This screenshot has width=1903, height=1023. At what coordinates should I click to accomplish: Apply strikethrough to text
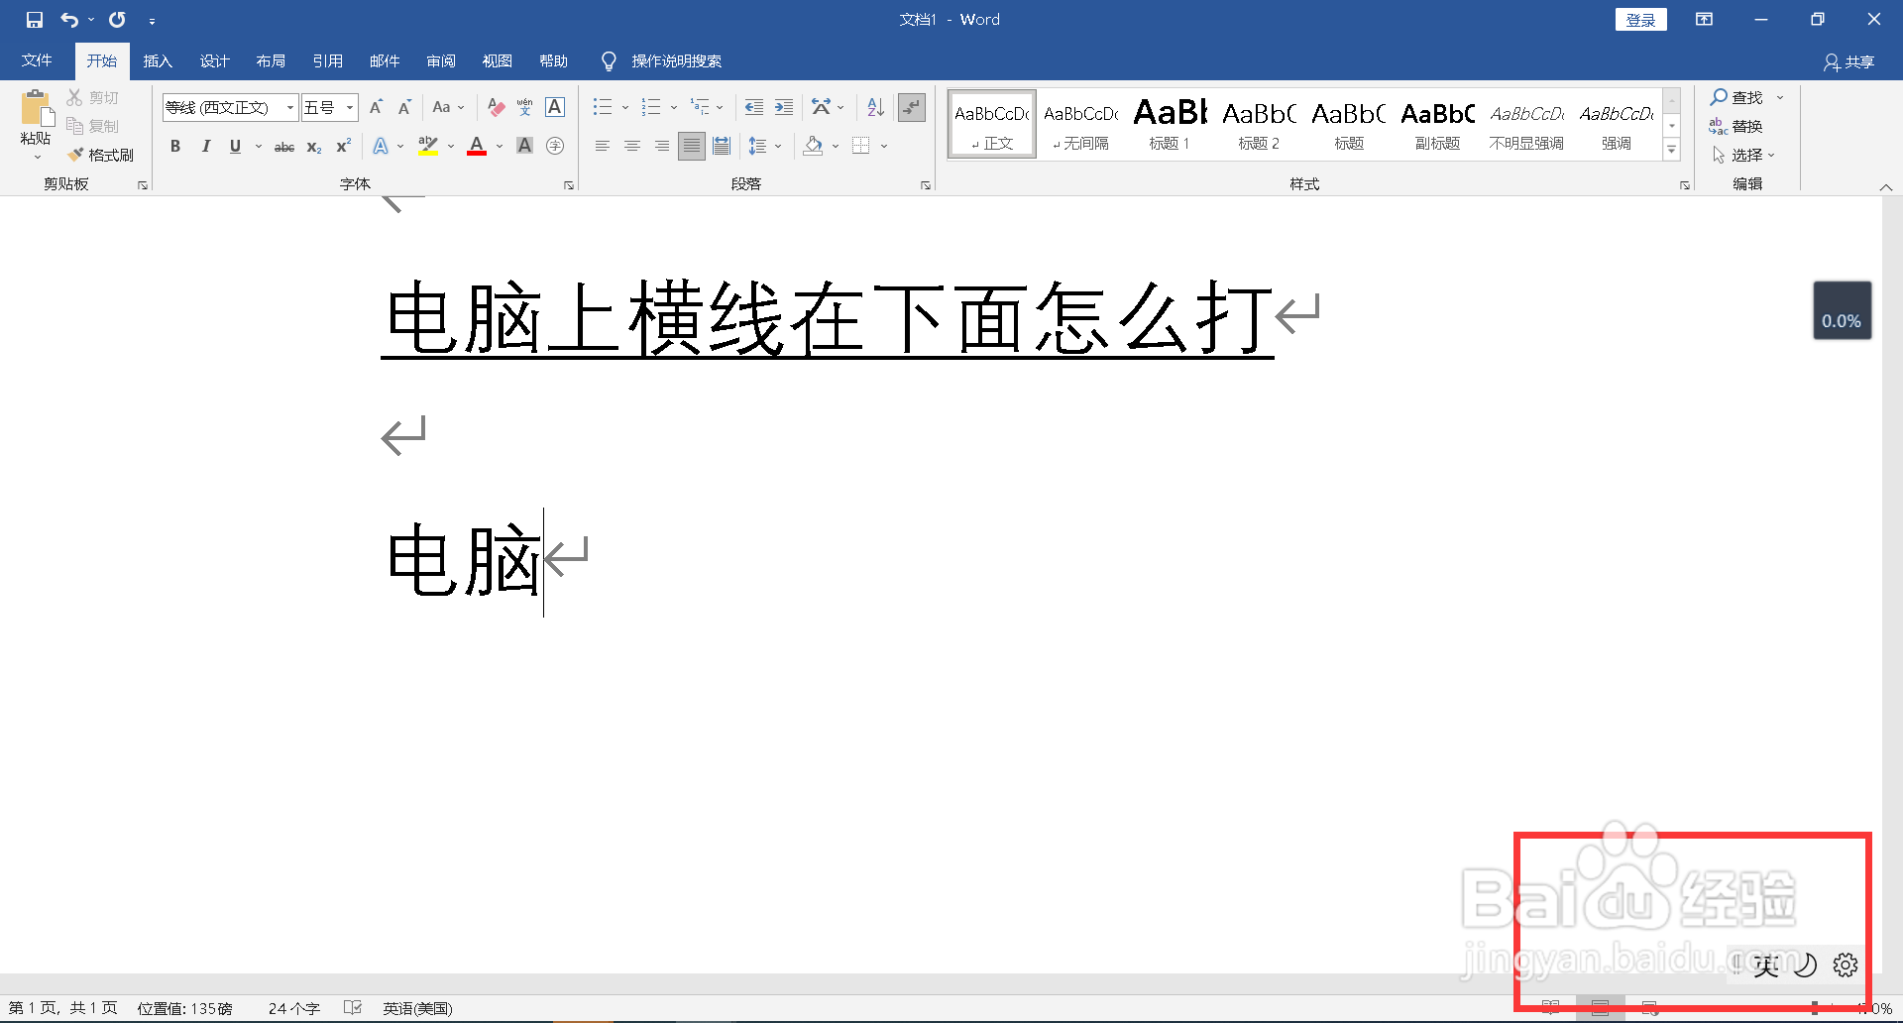click(282, 146)
